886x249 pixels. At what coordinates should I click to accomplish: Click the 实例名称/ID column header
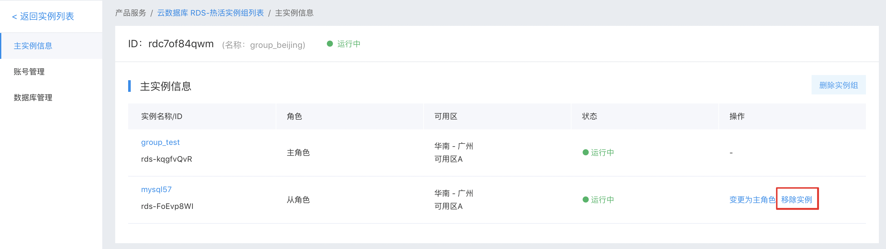click(x=162, y=116)
